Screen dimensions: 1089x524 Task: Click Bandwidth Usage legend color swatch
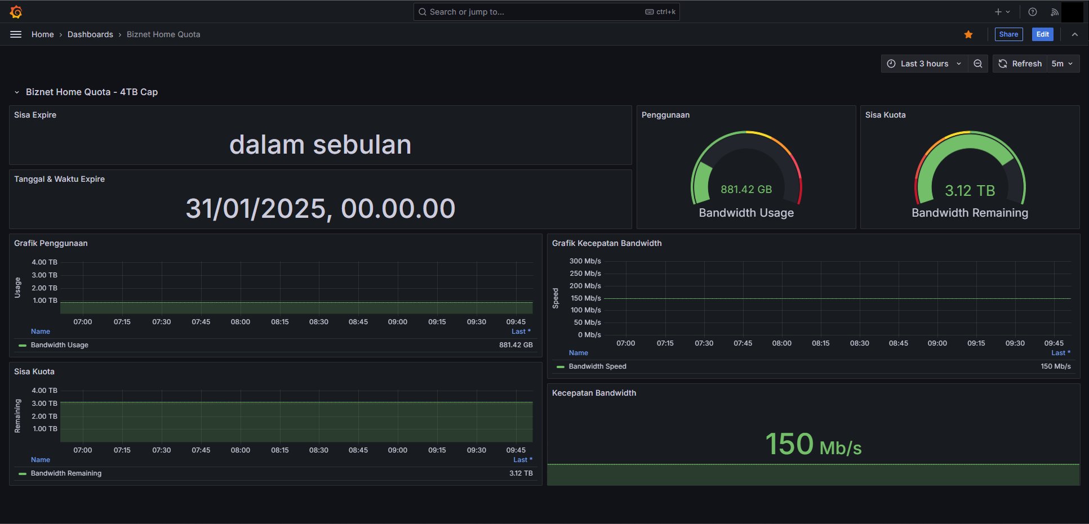point(23,345)
